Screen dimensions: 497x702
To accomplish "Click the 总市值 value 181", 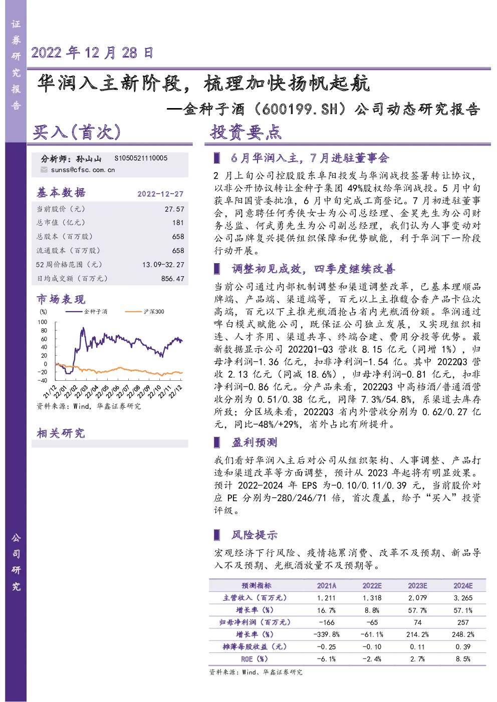I will (178, 223).
